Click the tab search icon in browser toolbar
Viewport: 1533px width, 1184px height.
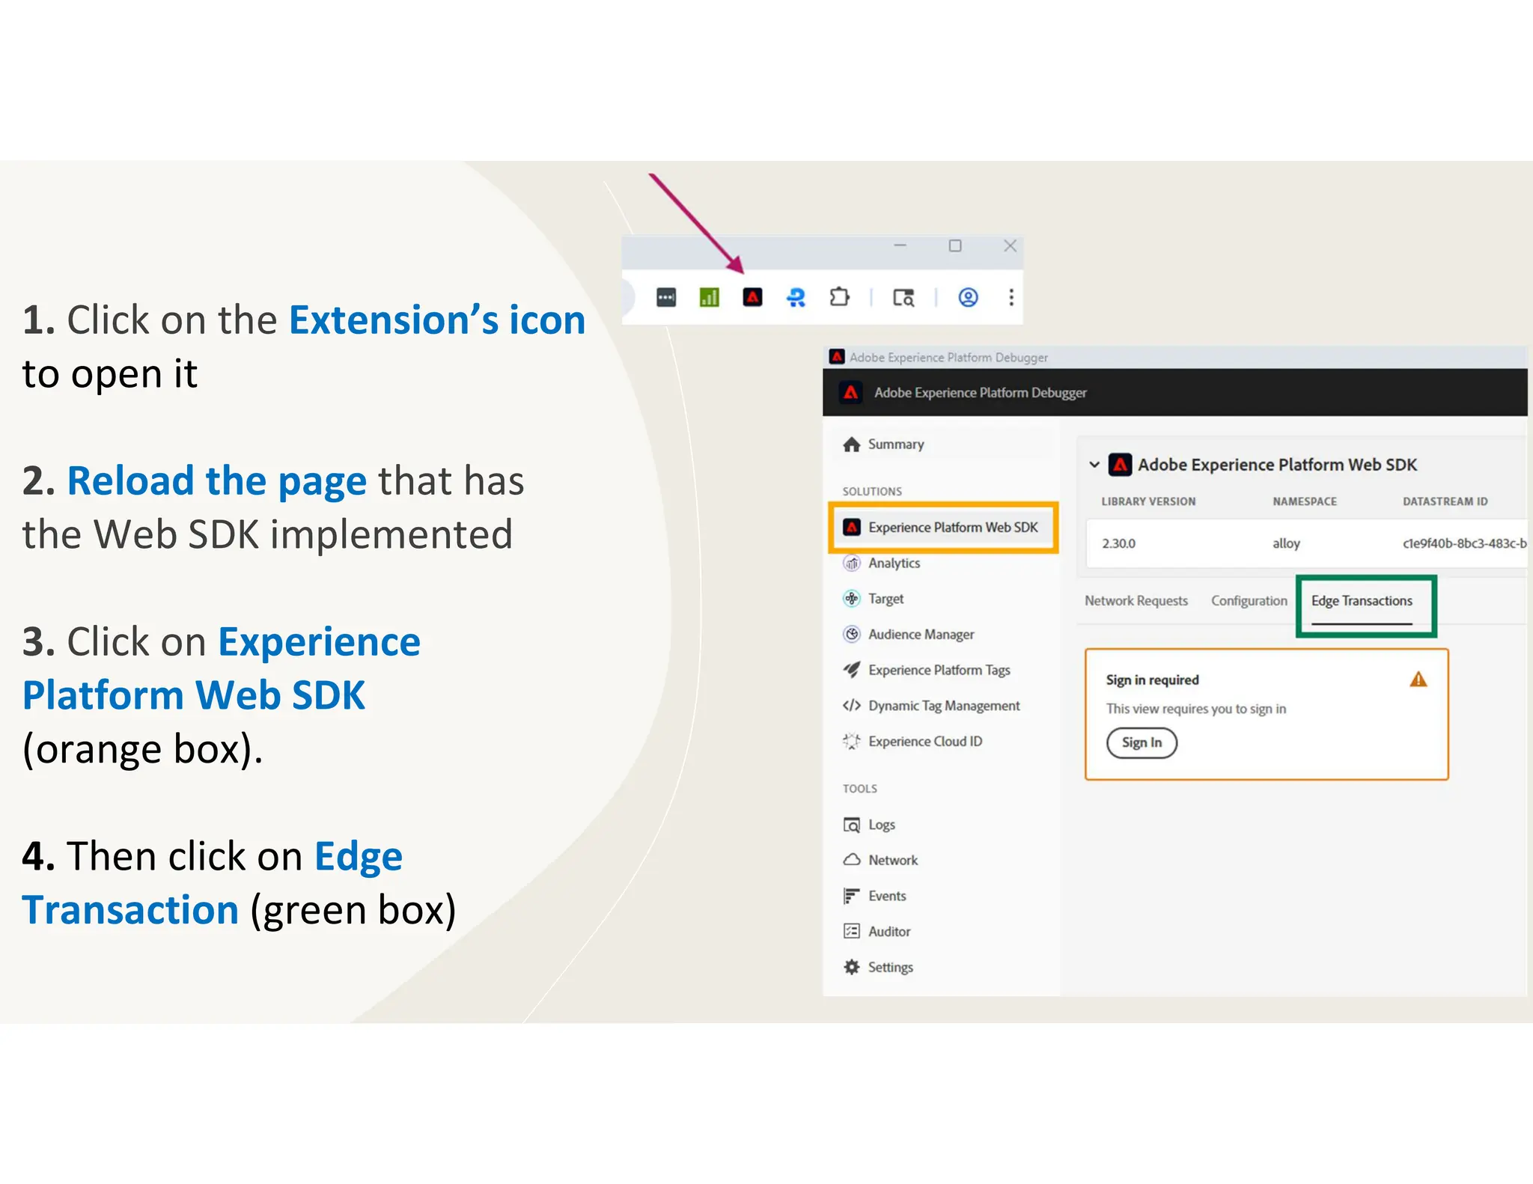click(903, 298)
